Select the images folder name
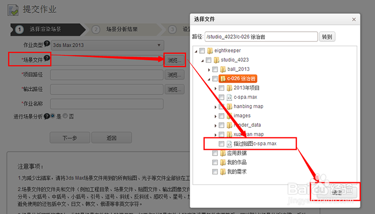375x214 pixels. 242,116
